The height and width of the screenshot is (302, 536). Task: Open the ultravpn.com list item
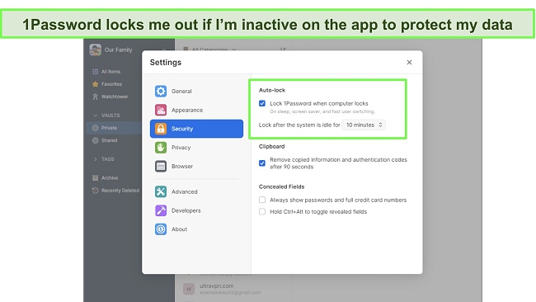(x=233, y=289)
